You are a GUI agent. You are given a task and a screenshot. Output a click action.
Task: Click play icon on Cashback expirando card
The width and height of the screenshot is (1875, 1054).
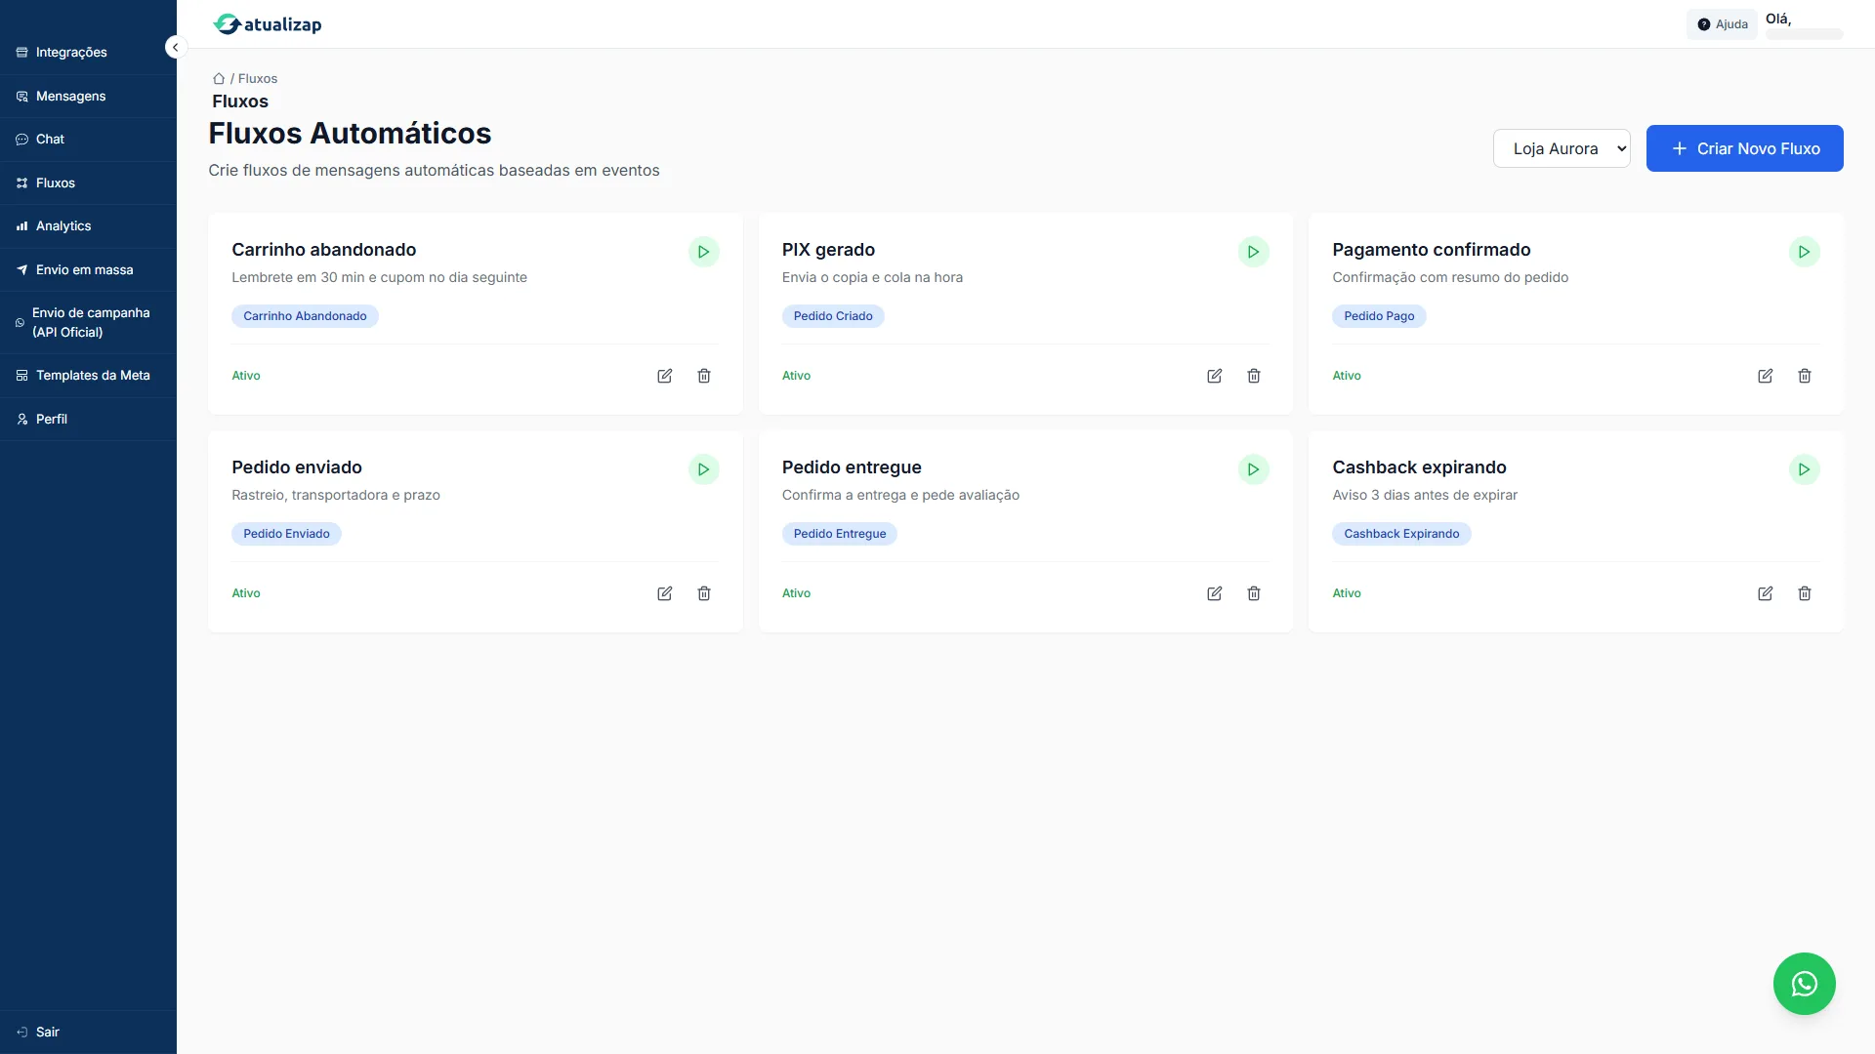click(x=1804, y=469)
